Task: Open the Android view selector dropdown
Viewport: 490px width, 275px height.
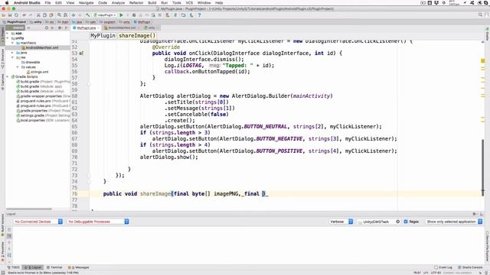Action: 15,27
